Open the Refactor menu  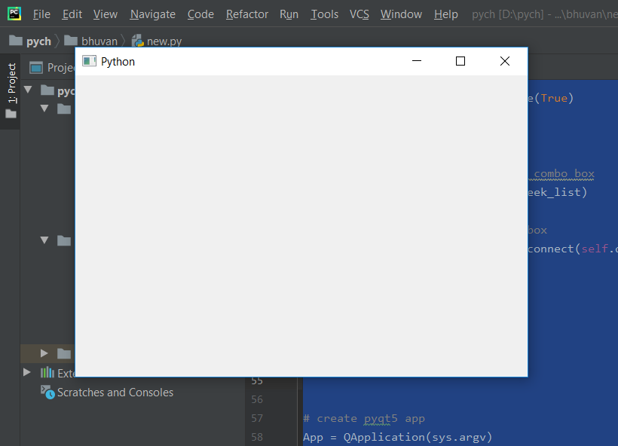tap(247, 14)
